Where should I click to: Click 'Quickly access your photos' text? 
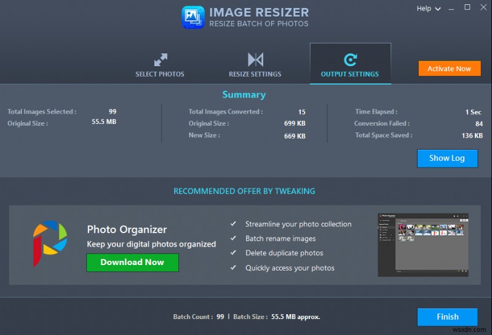(290, 268)
